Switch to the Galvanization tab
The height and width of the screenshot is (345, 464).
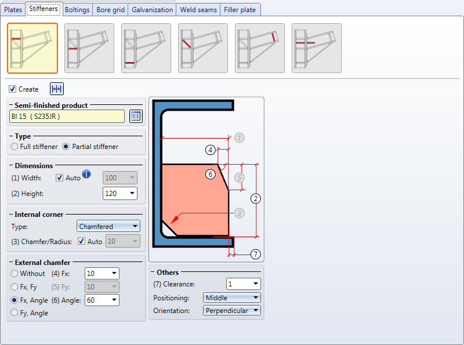[x=153, y=10]
